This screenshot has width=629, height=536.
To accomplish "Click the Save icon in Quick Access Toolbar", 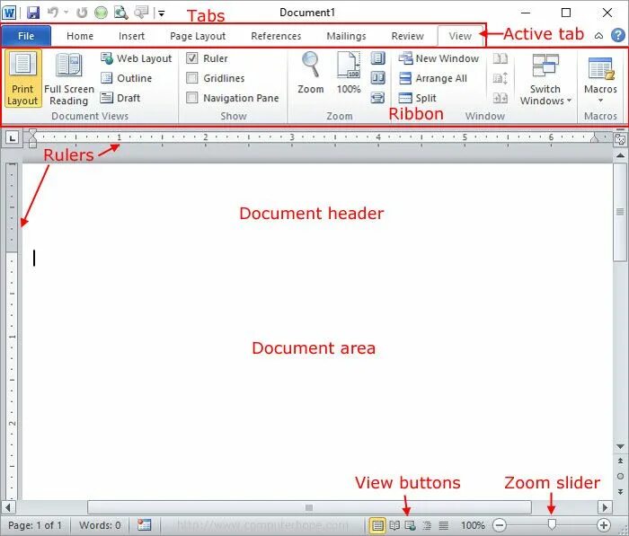I will tap(33, 13).
